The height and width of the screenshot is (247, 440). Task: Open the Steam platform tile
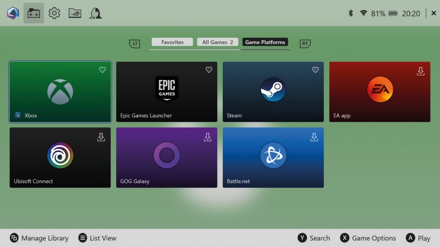tap(273, 92)
